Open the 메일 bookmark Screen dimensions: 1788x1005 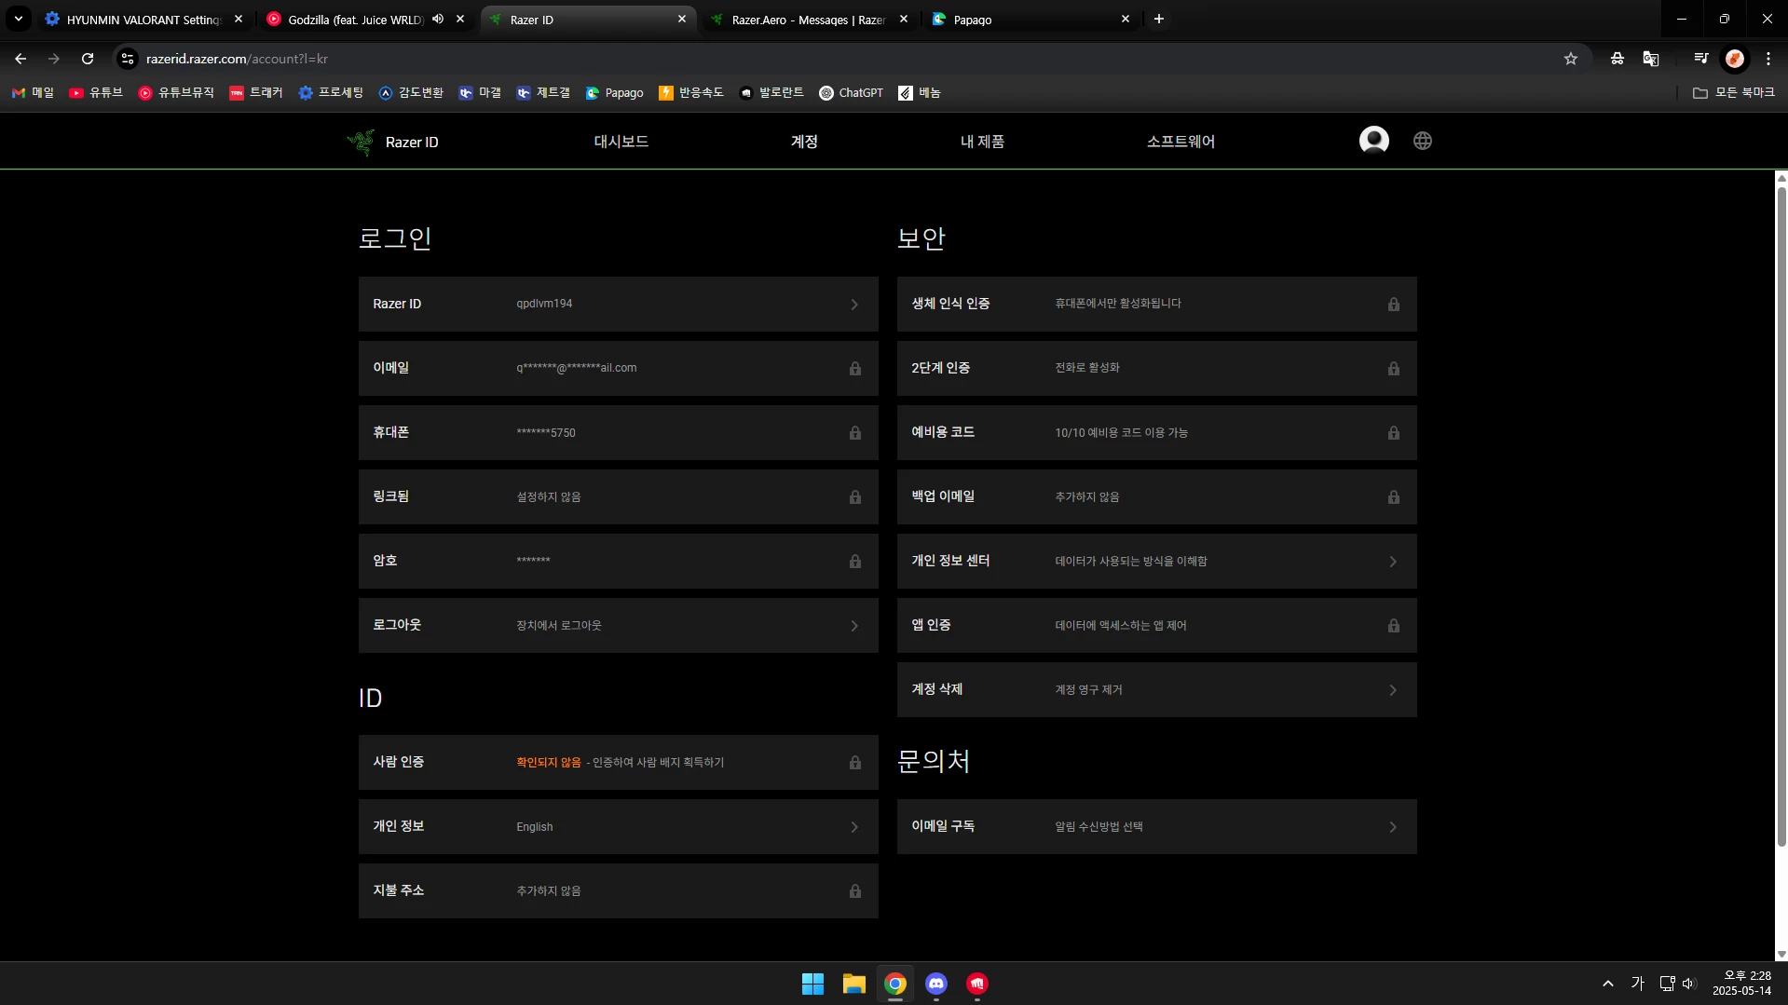[33, 93]
